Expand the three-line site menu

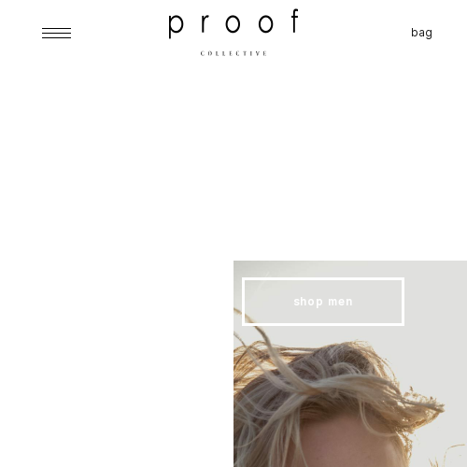56,33
